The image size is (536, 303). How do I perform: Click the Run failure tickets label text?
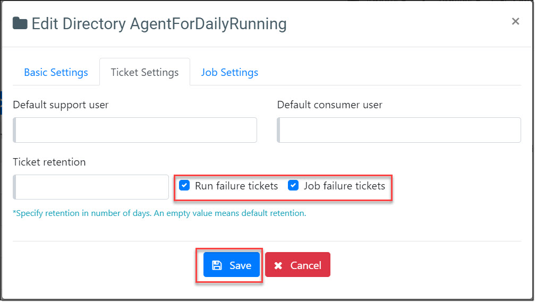(236, 186)
